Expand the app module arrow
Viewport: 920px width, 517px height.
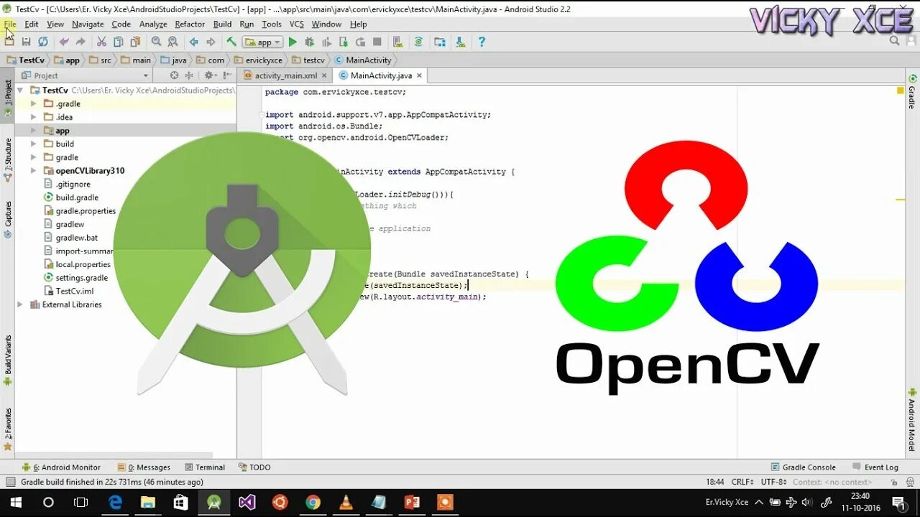pyautogui.click(x=33, y=131)
